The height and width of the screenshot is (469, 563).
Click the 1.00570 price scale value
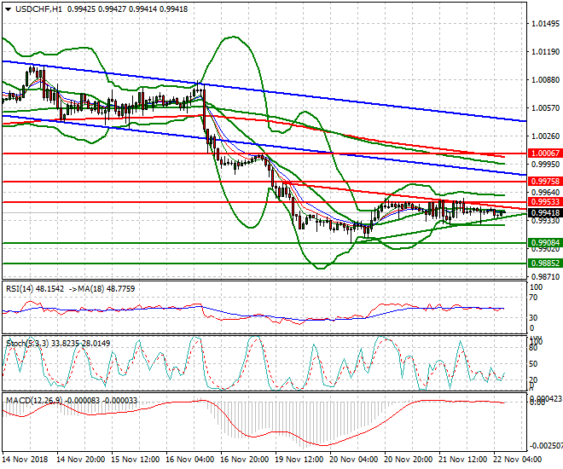[545, 107]
